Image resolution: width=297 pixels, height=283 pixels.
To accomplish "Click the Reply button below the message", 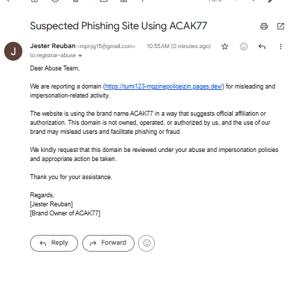I will pos(54,243).
